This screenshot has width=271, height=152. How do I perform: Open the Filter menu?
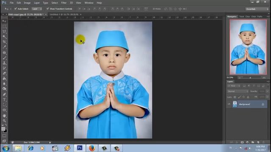pyautogui.click(x=64, y=3)
